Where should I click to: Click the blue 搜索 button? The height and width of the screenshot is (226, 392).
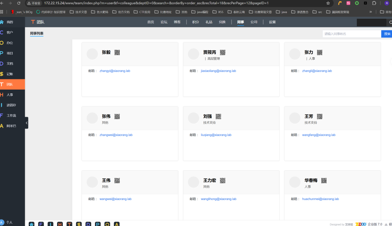pyautogui.click(x=387, y=34)
